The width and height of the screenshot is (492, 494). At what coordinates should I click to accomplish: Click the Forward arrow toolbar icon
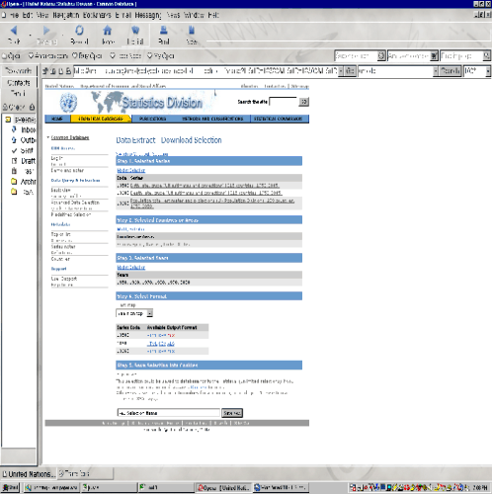click(x=46, y=31)
